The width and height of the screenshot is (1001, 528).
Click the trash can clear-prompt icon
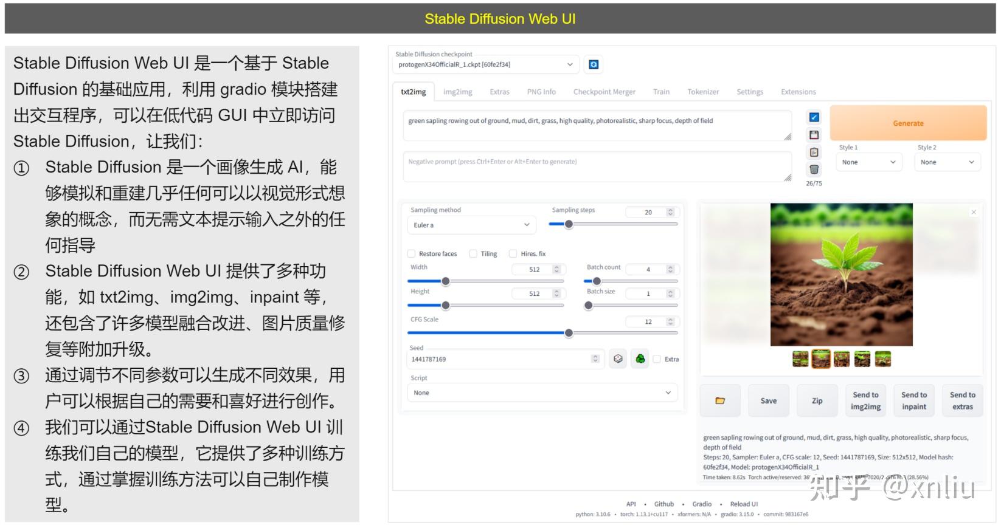click(x=814, y=170)
